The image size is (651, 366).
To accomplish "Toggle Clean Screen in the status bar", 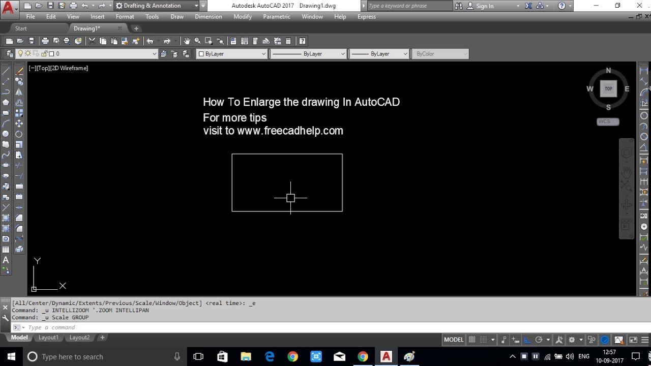I will pyautogui.click(x=633, y=340).
